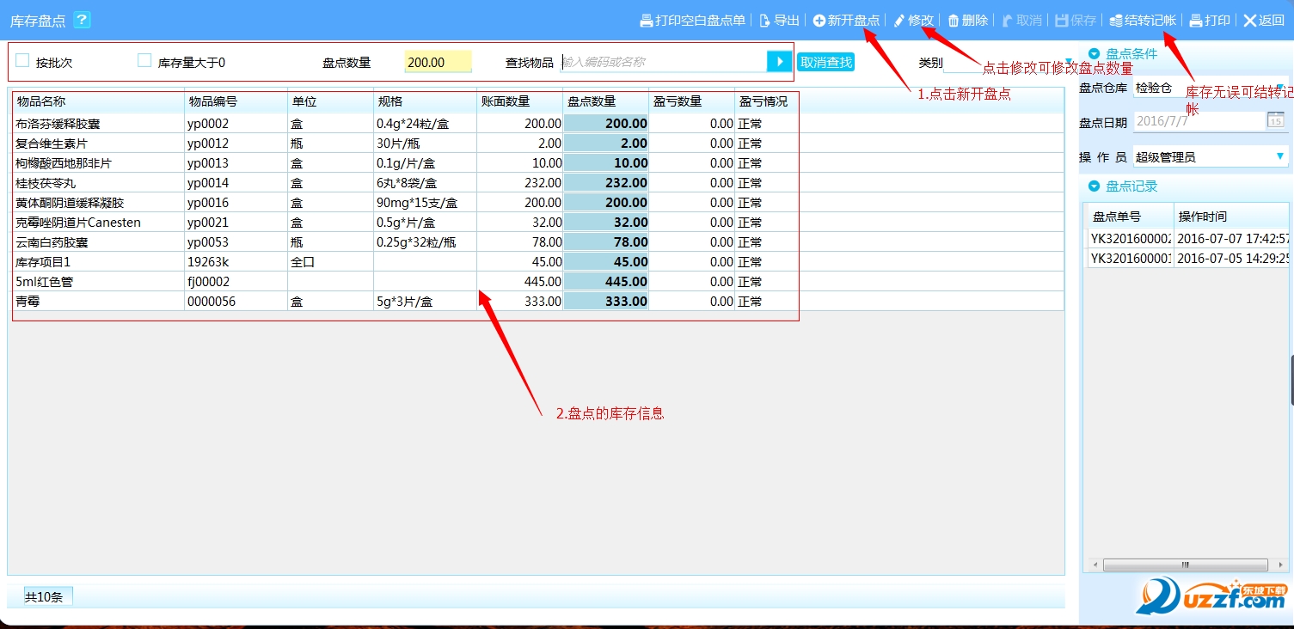Click the 删除 delete button

point(968,20)
